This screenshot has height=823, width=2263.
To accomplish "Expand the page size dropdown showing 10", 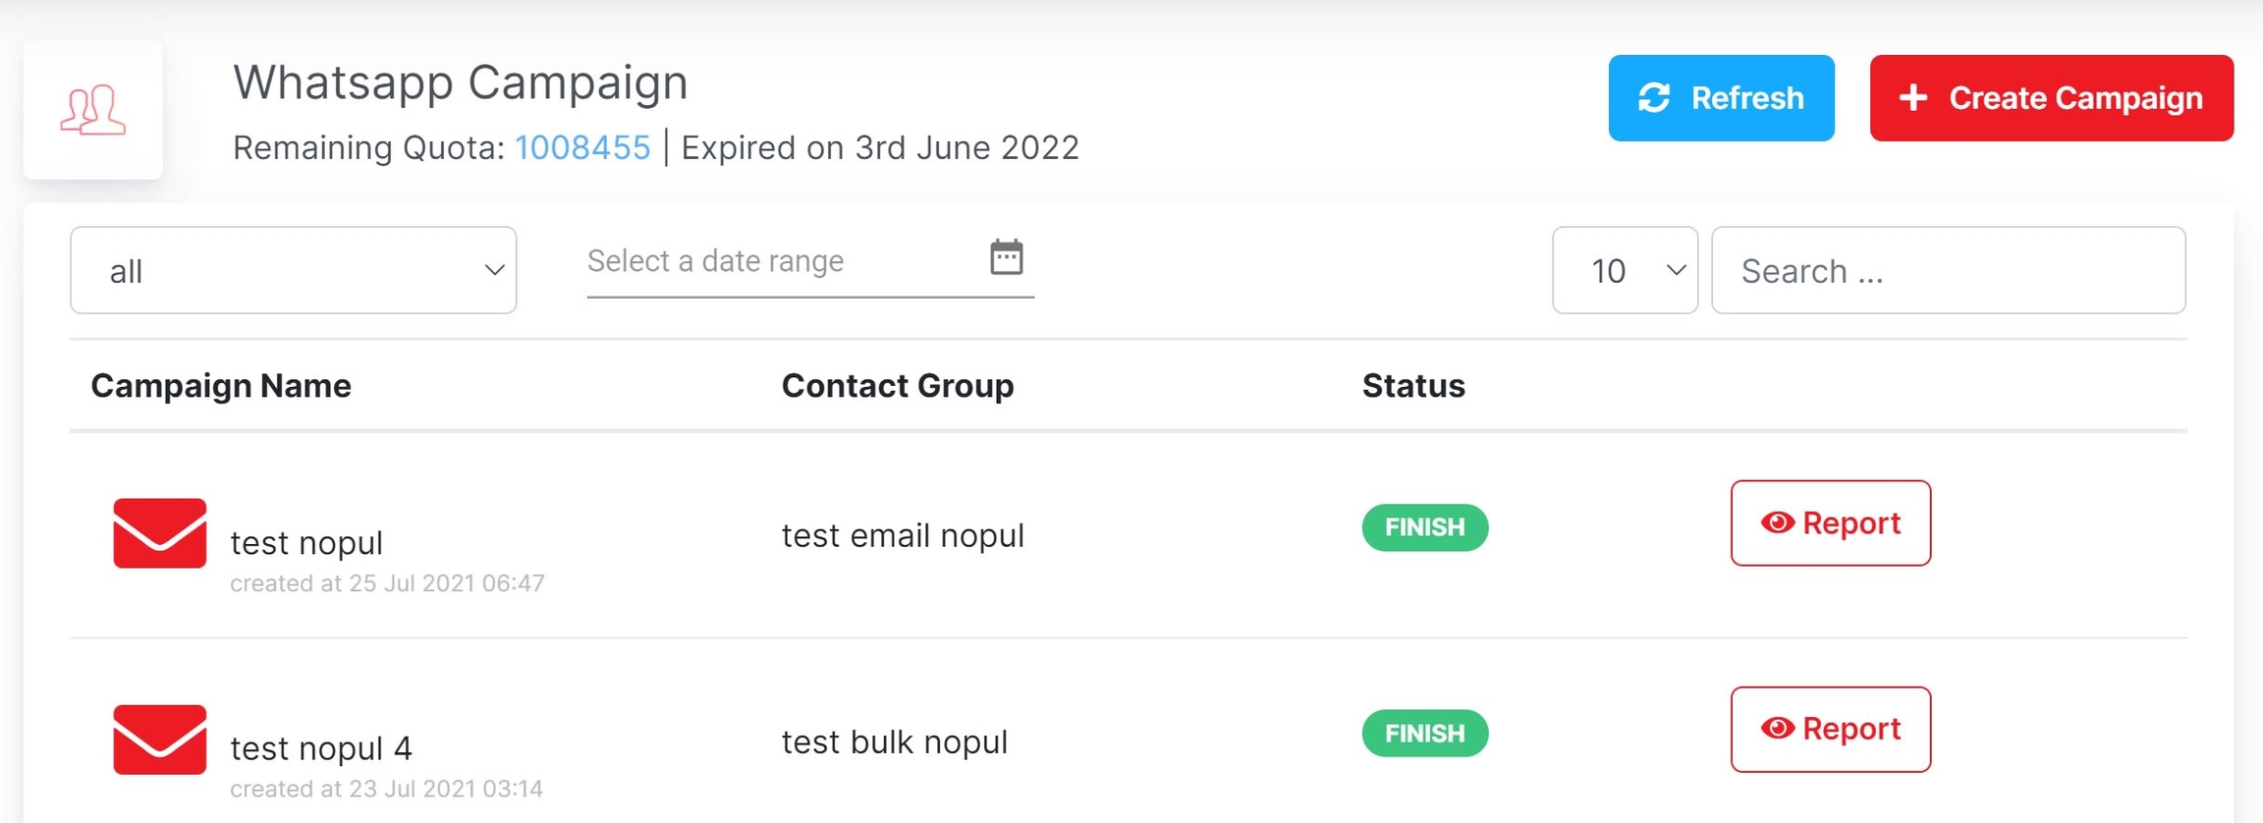I will pyautogui.click(x=1625, y=270).
